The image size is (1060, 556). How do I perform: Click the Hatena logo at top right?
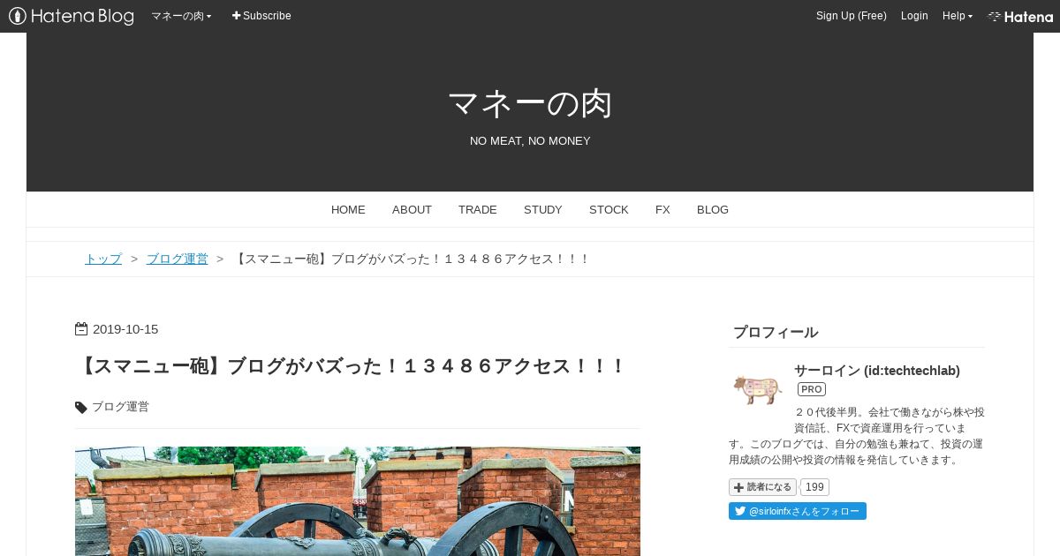[x=1020, y=16]
